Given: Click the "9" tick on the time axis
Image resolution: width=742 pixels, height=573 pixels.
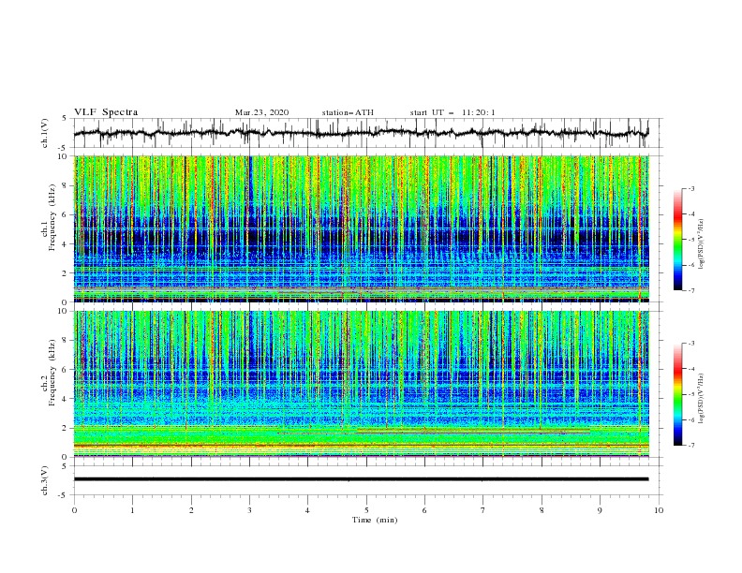Looking at the screenshot, I should point(600,510).
